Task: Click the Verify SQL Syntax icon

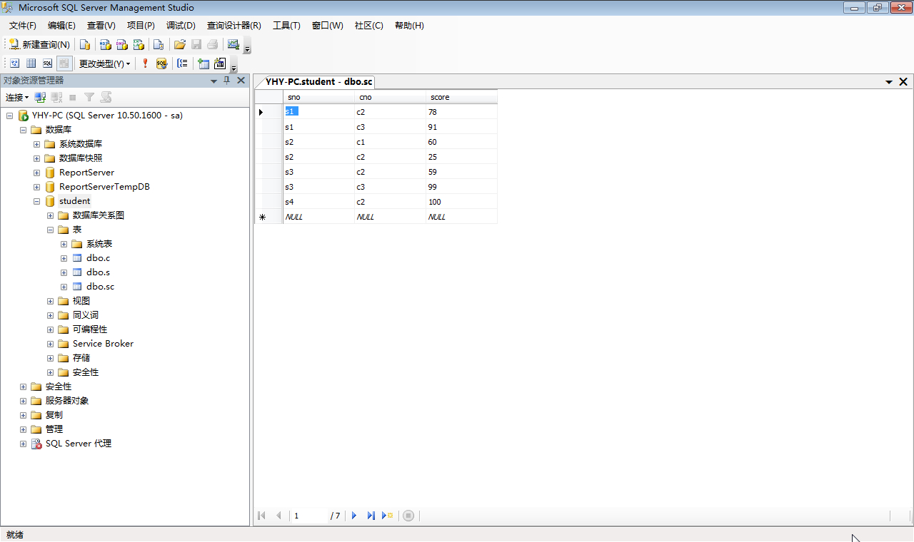Action: (161, 63)
